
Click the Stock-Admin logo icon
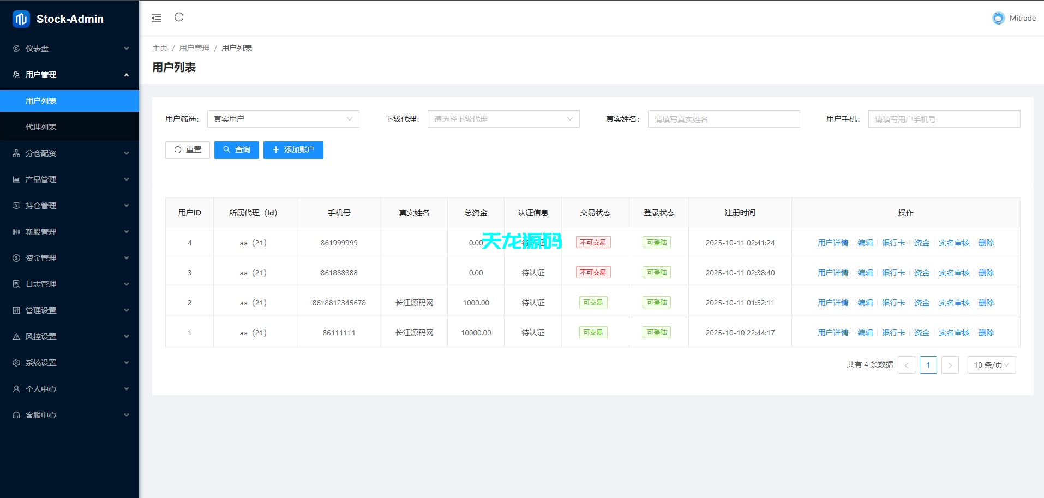click(x=21, y=19)
